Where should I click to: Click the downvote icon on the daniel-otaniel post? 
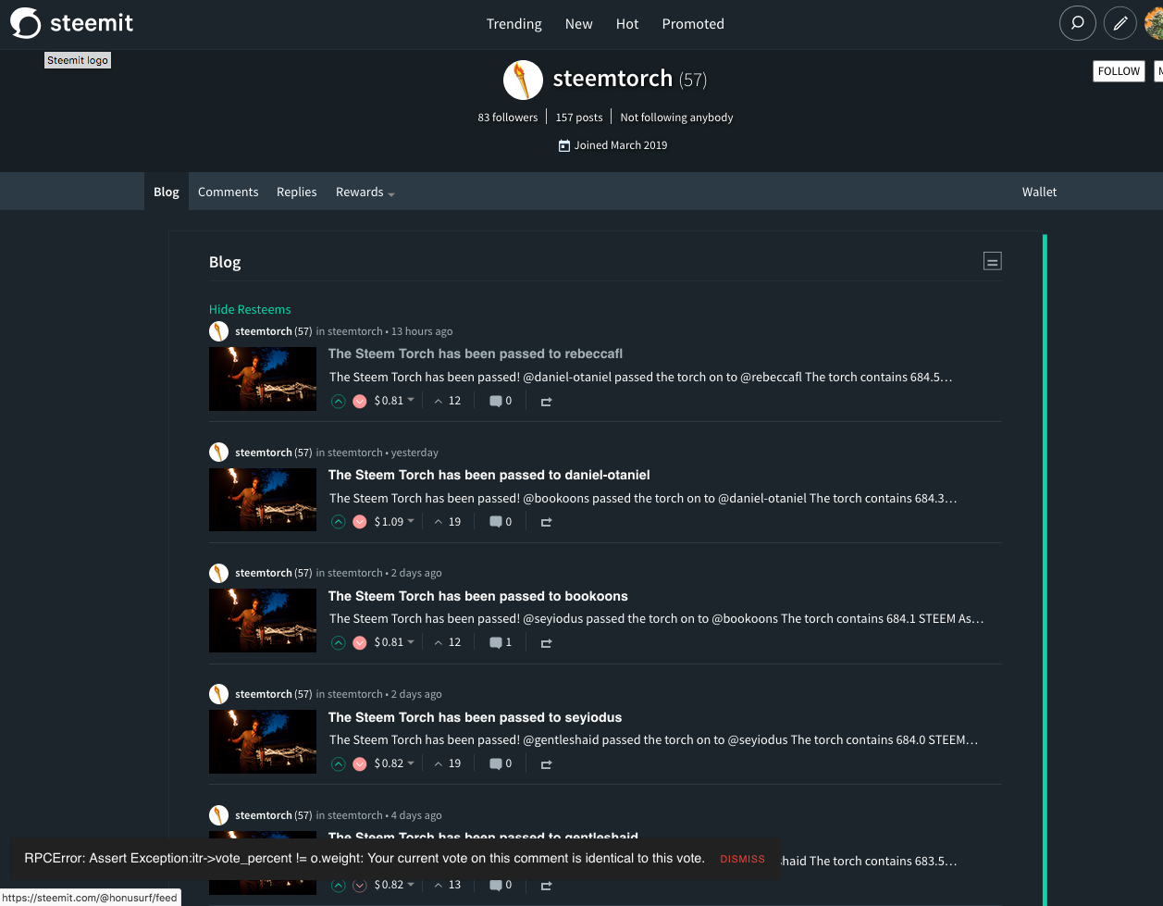359,521
